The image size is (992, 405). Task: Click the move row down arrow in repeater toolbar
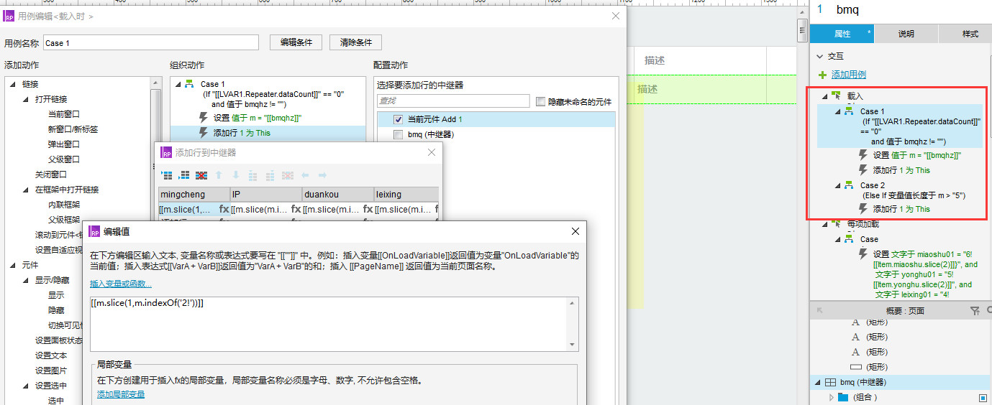[x=236, y=175]
